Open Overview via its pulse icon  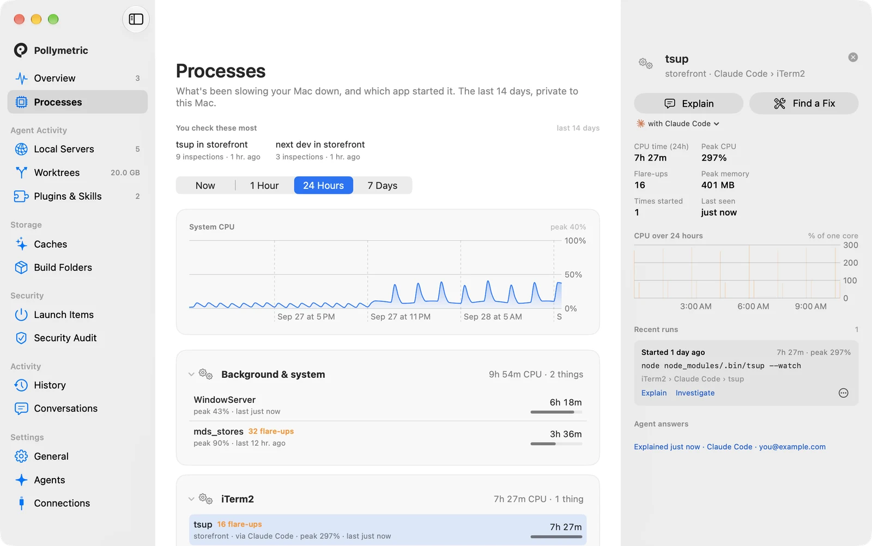pyautogui.click(x=21, y=78)
